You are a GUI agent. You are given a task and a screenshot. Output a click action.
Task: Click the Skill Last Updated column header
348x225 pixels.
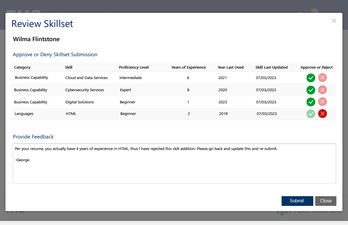[271, 67]
